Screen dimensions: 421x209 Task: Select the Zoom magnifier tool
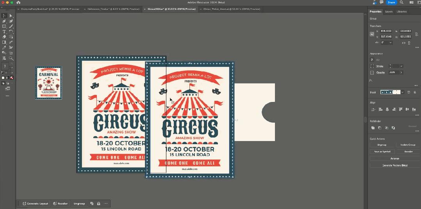11,58
